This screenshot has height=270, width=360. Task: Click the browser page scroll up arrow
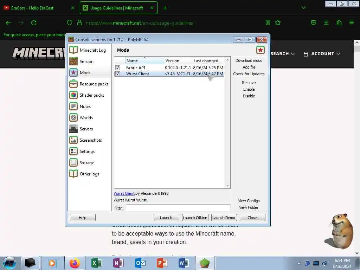pyautogui.click(x=357, y=43)
